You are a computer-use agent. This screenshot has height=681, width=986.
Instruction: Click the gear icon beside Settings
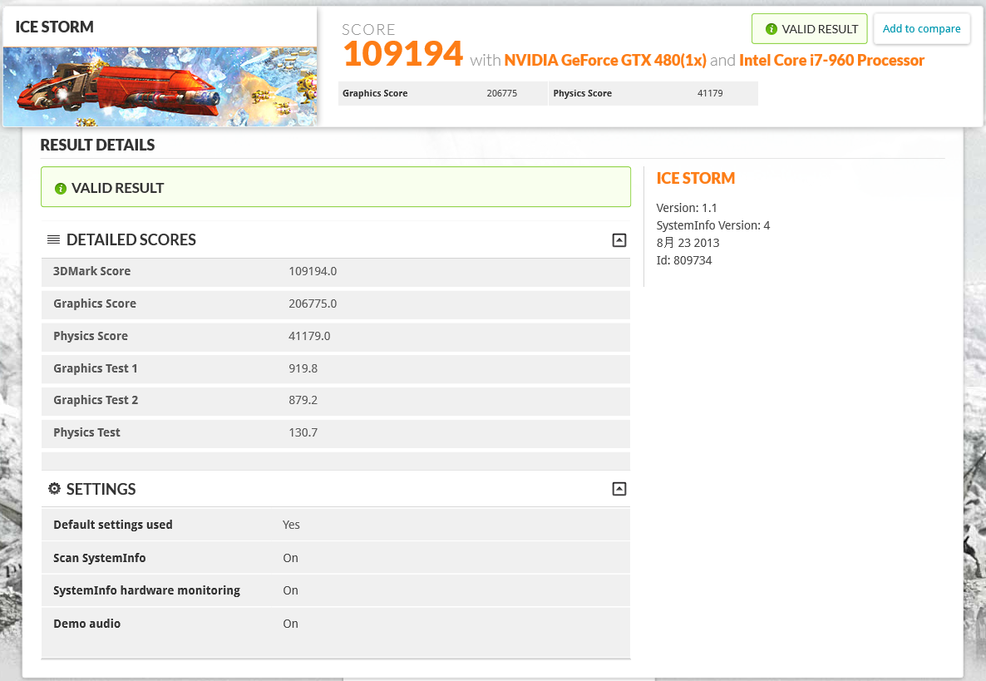[x=54, y=489]
